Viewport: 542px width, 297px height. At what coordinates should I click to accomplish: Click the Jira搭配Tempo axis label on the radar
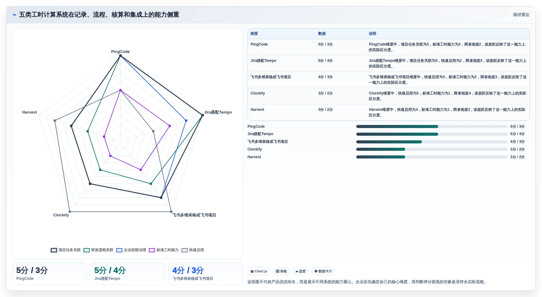click(x=218, y=112)
